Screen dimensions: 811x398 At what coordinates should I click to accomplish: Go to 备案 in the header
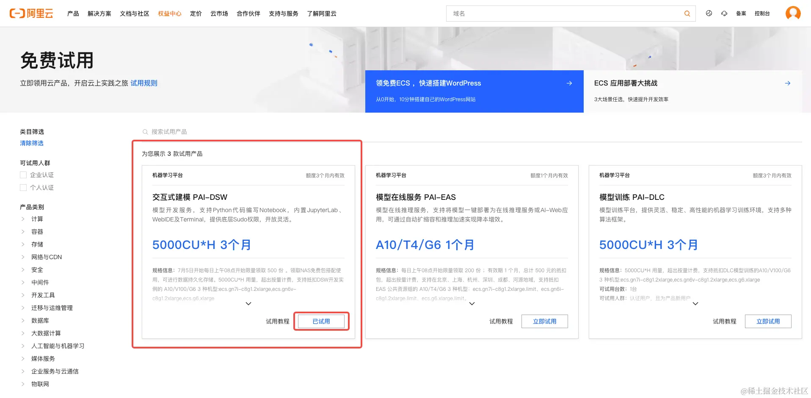click(741, 14)
